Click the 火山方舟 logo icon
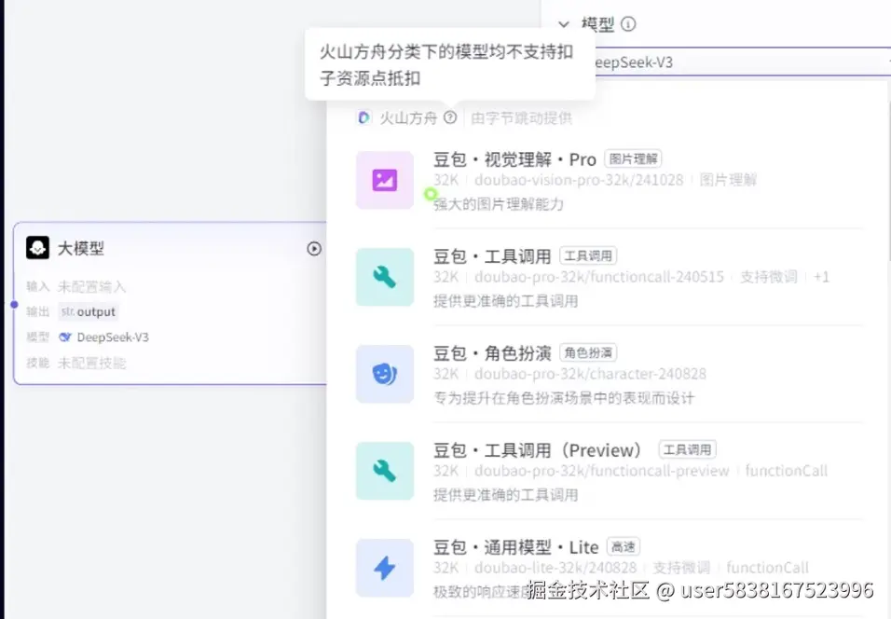The height and width of the screenshot is (619, 891). coord(363,117)
